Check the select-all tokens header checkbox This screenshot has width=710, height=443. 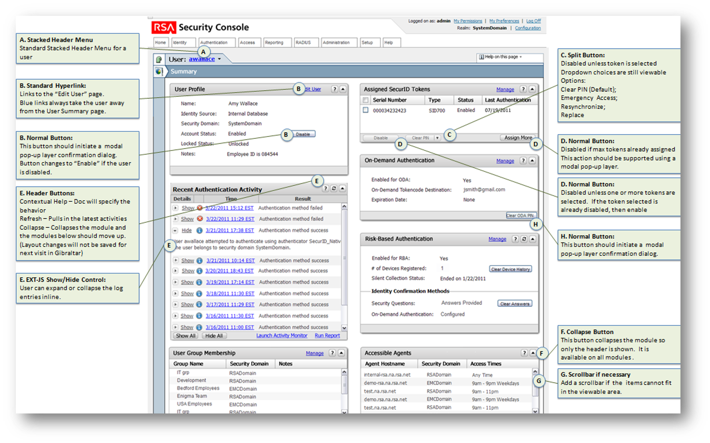(366, 100)
